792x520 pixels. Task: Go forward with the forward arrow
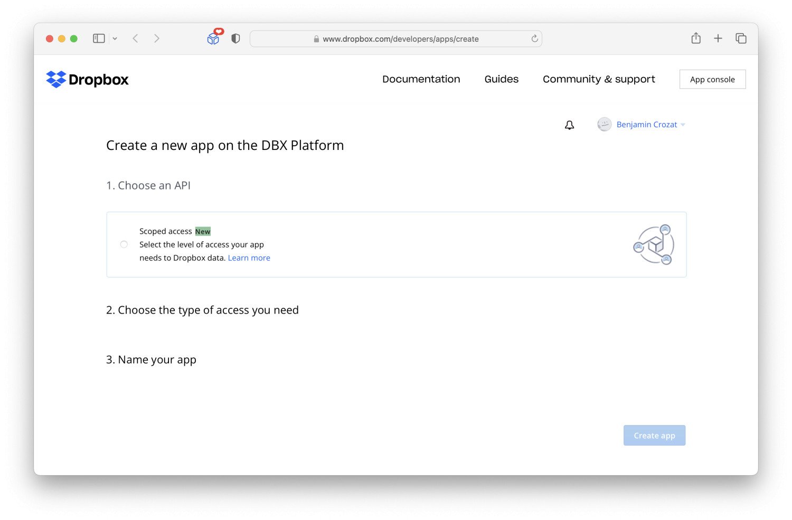pos(157,39)
